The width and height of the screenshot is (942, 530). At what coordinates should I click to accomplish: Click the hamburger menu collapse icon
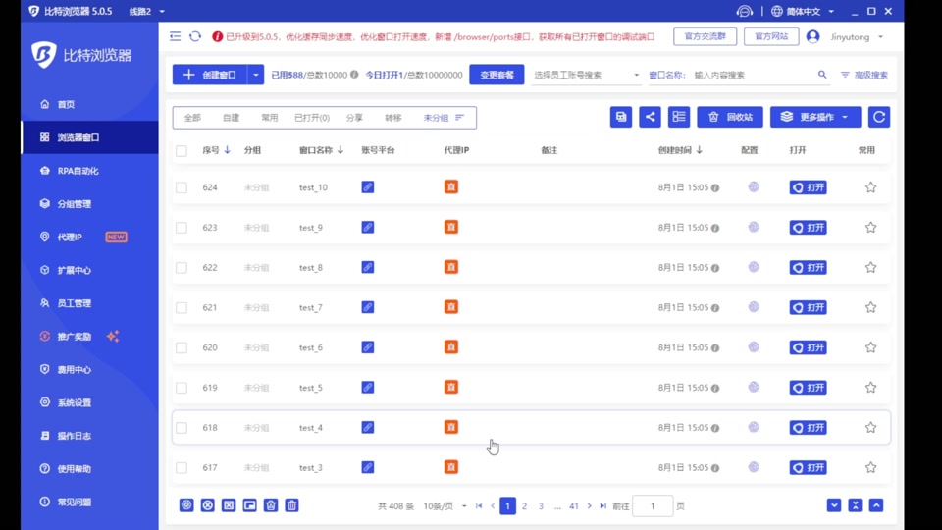[x=175, y=36]
